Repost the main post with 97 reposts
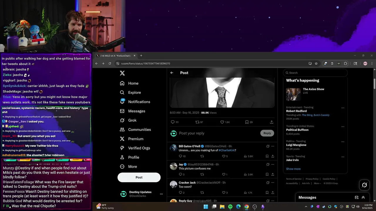Image resolution: width=376 pixels, height=211 pixels. click(x=197, y=122)
